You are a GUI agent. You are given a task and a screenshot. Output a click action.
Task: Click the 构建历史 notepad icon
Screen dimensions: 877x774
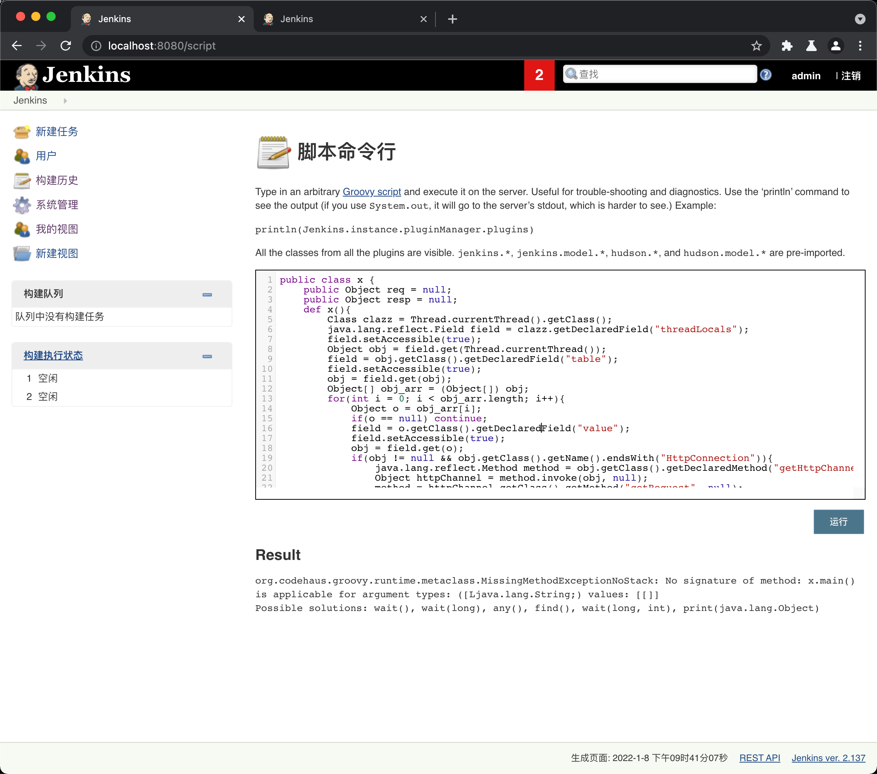(21, 181)
